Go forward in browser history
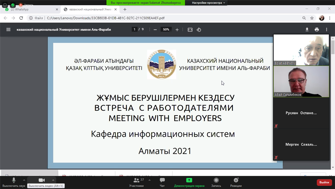Image resolution: width=335 pixels, height=189 pixels. tap(13, 18)
